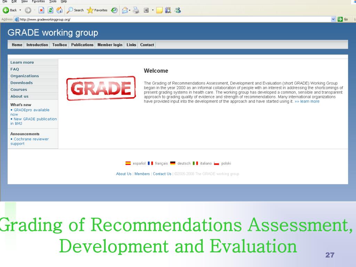Click the Mail envelope toolbar icon
Viewport: 356px width, 267px height.
(125, 10)
